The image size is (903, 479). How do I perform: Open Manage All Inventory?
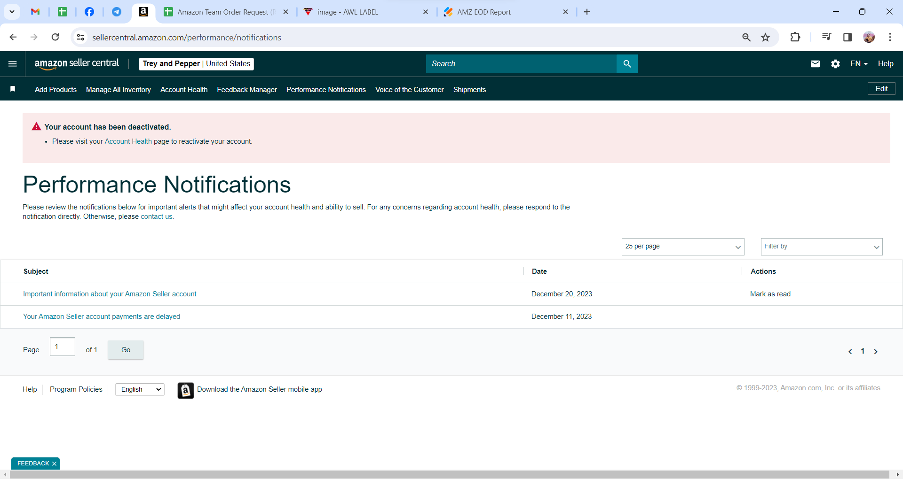click(x=119, y=90)
